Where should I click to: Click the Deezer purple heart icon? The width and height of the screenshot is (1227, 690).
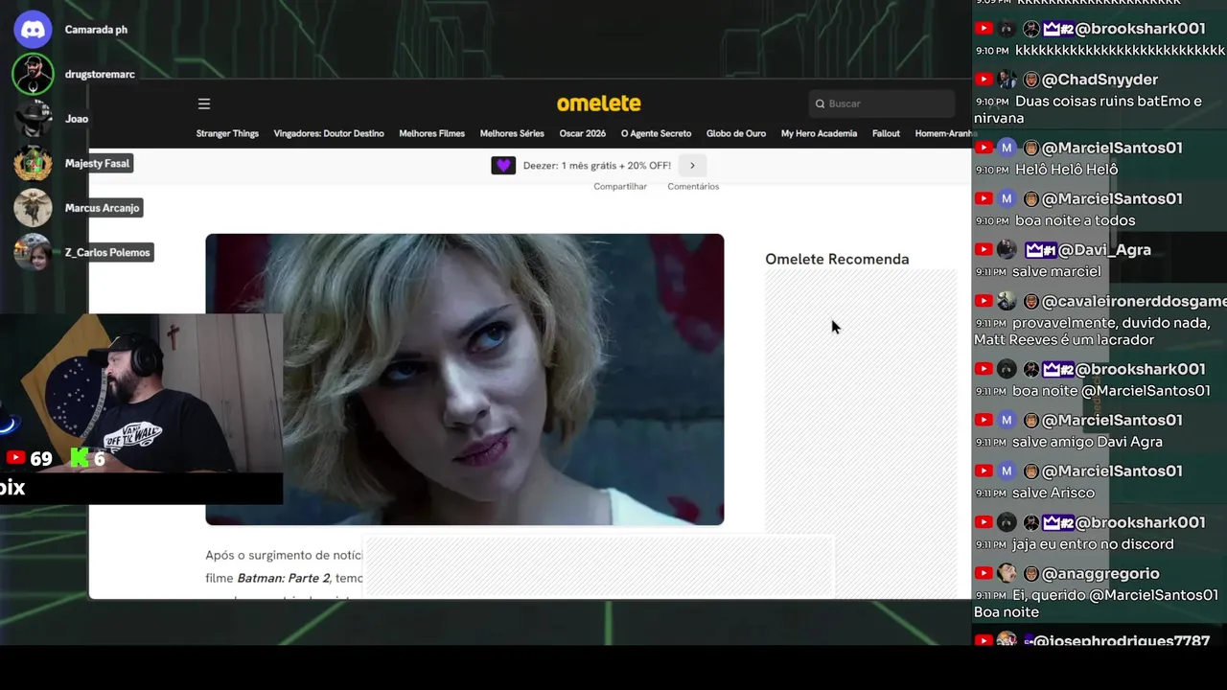tap(503, 165)
